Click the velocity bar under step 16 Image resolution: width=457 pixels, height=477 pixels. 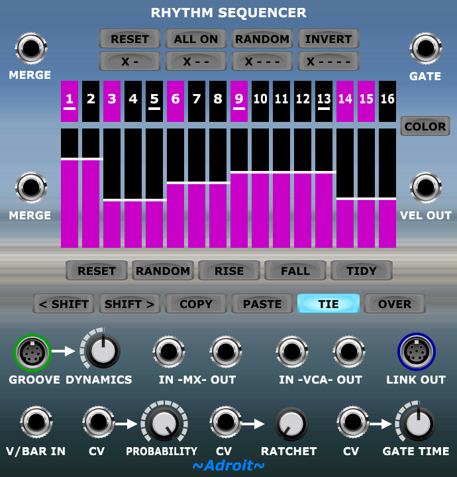coord(387,188)
